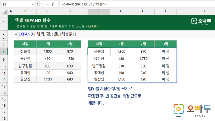Select column K header

(x=204, y=11)
